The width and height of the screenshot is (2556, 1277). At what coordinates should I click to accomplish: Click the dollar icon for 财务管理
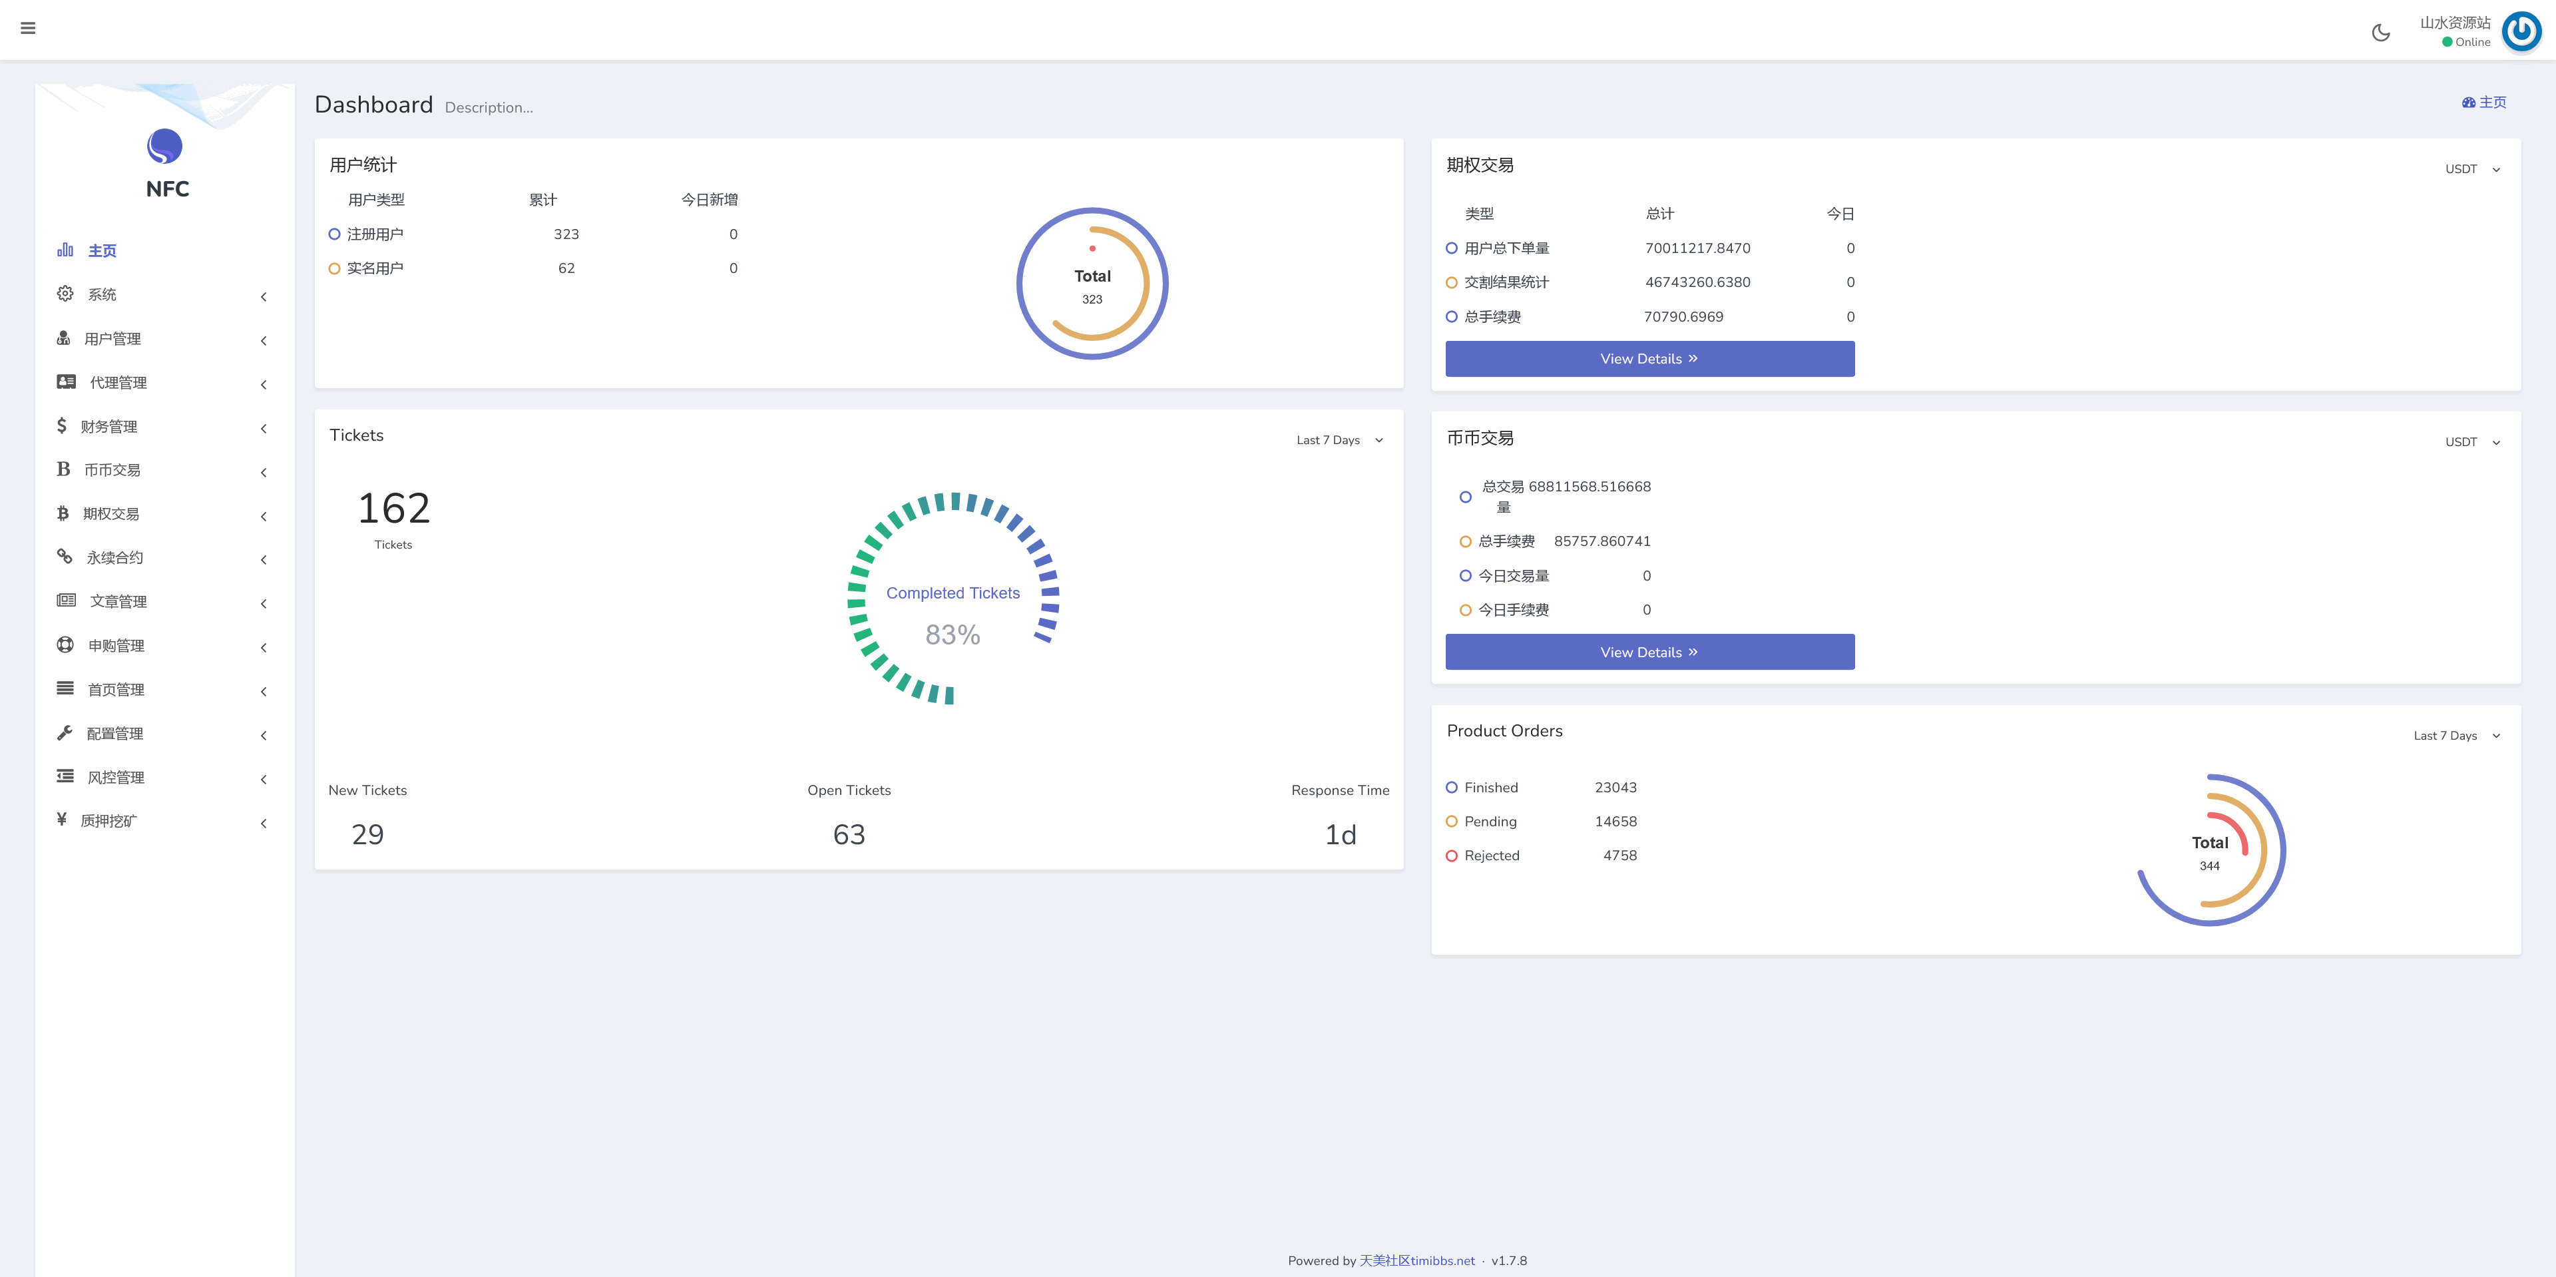61,425
